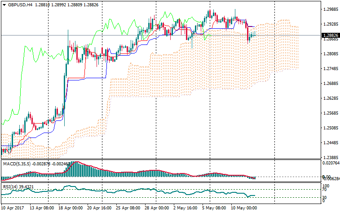Click the MACD scale value 0.020764
The height and width of the screenshot is (213, 340).
[x=330, y=163]
